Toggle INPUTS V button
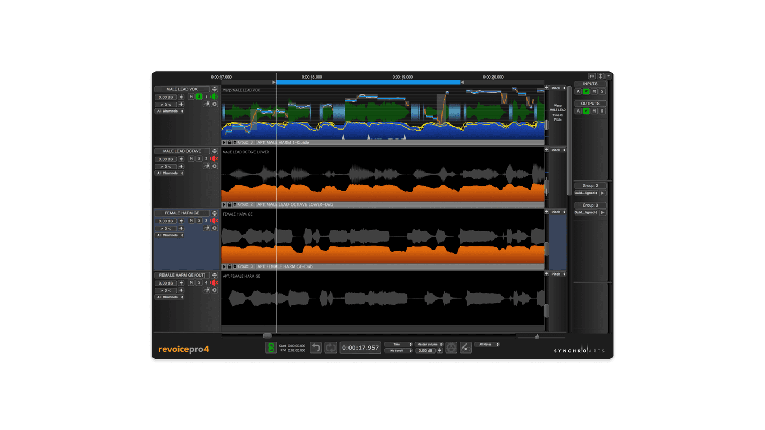Viewport: 765px width, 430px height. (x=586, y=92)
